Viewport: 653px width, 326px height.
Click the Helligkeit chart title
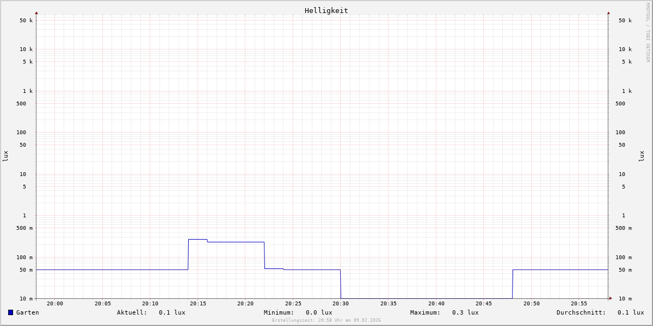coord(326,10)
